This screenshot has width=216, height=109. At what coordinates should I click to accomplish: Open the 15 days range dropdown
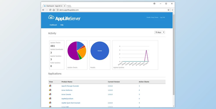[160, 32]
